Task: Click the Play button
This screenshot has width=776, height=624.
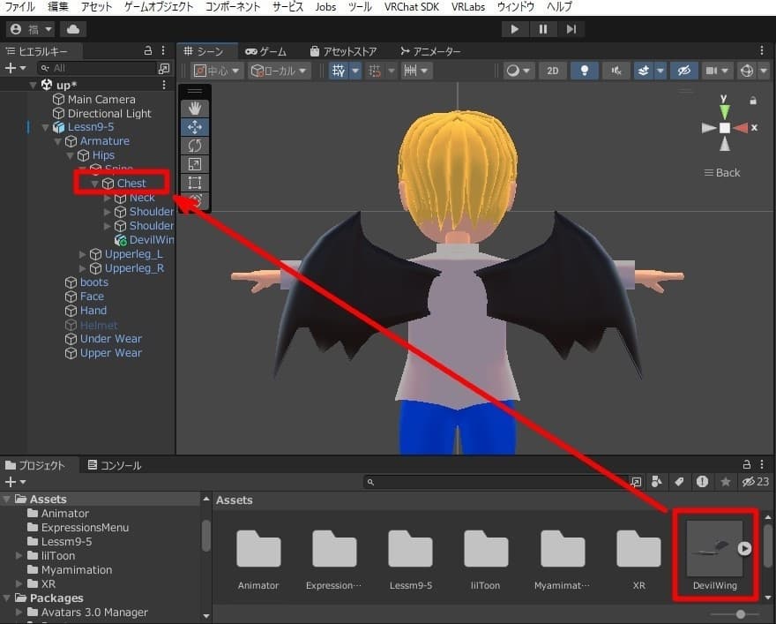Action: 514,29
